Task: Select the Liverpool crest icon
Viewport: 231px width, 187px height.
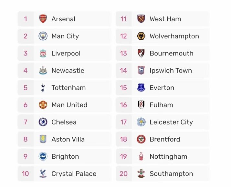Action: tap(43, 53)
